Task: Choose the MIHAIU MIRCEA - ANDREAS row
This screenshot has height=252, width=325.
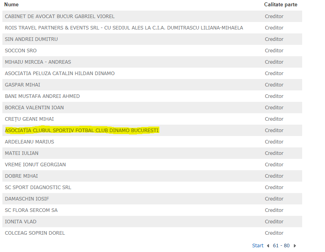Action: pos(38,62)
